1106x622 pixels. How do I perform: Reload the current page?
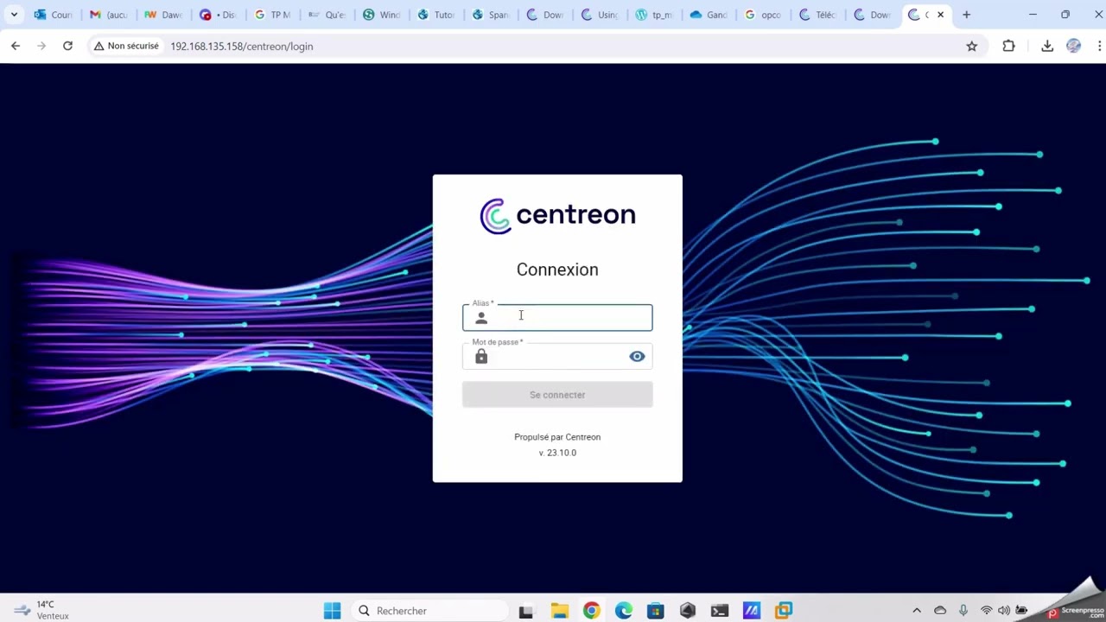67,46
